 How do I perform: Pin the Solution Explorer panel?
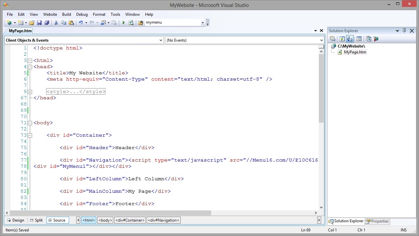tap(404, 30)
